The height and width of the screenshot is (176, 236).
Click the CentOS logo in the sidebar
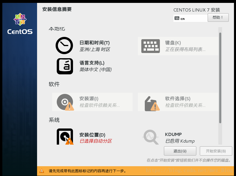coord(19,20)
